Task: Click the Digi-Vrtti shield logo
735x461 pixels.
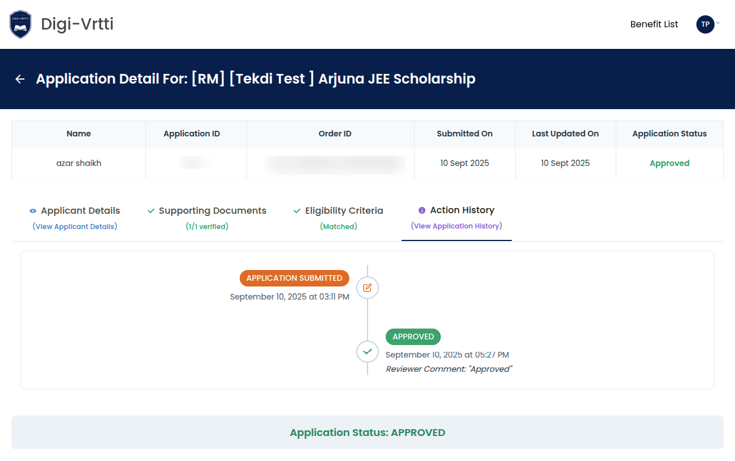Action: coord(20,24)
